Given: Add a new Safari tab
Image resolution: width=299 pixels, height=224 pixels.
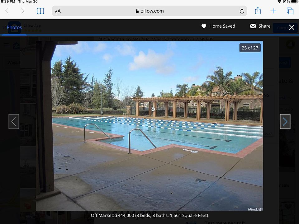Looking at the screenshot, I should click(x=274, y=11).
